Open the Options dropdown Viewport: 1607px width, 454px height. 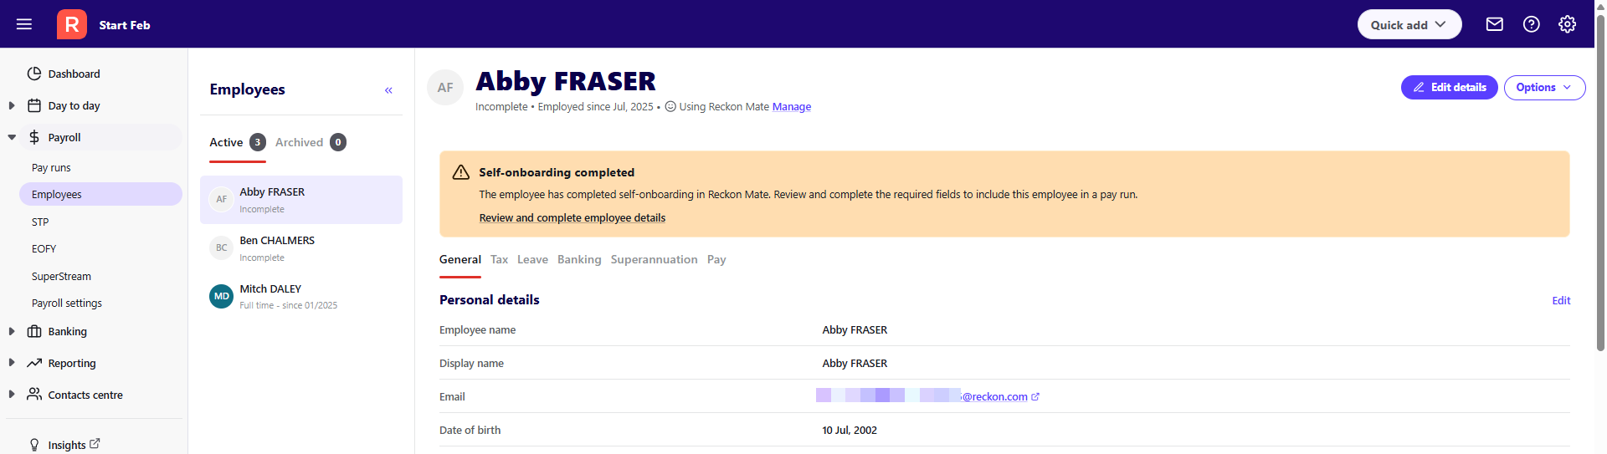(x=1544, y=87)
